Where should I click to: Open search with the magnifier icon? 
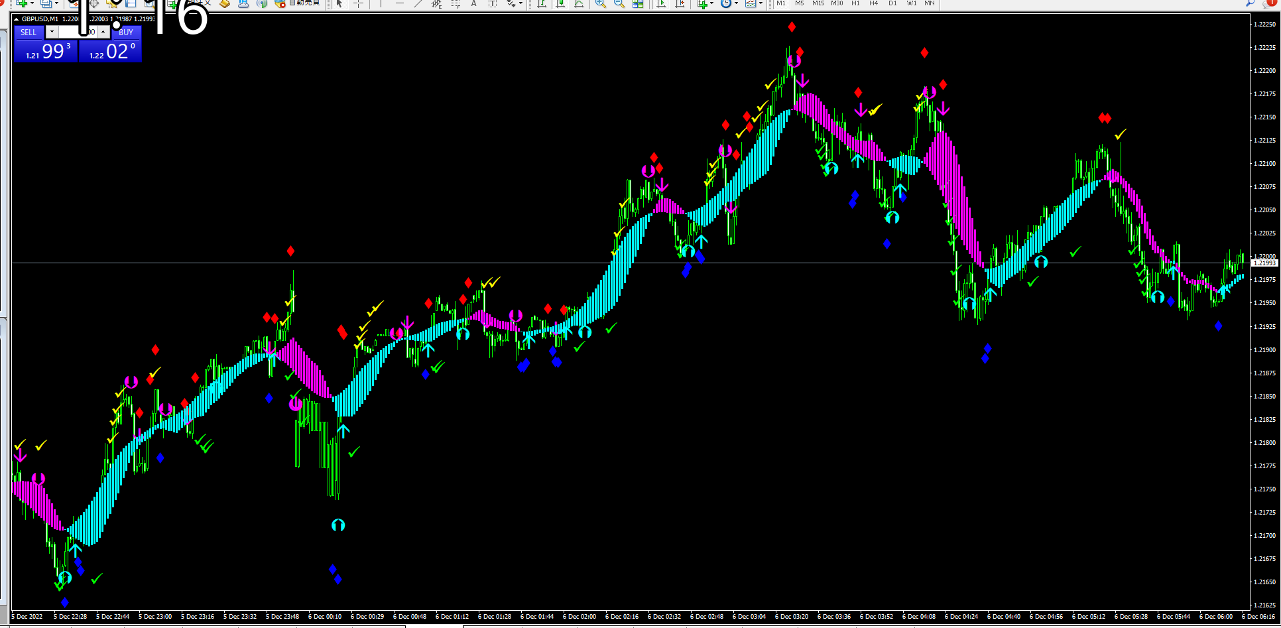coord(1250,3)
